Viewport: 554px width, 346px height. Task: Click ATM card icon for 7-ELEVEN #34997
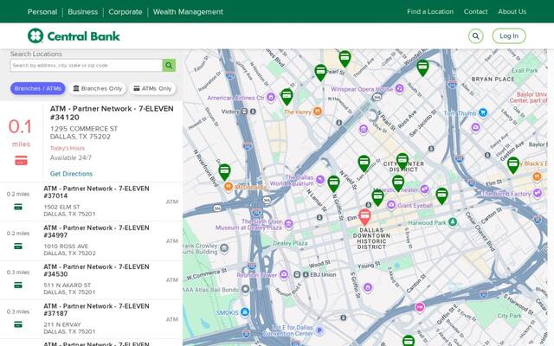point(18,246)
